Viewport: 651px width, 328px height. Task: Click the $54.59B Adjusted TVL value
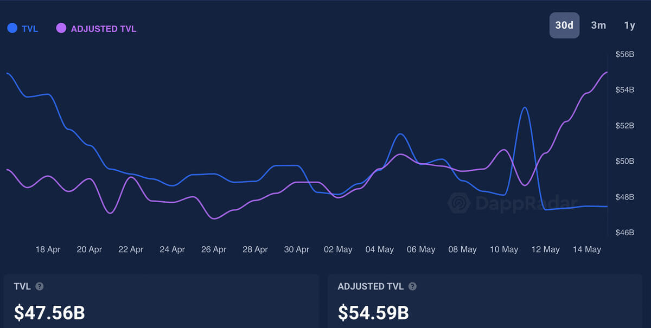[373, 313]
